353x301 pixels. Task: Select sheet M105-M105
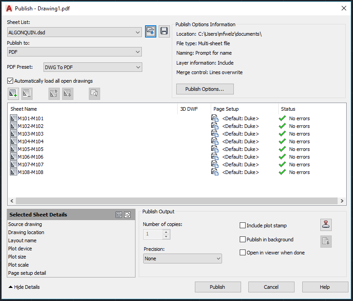tap(30, 149)
